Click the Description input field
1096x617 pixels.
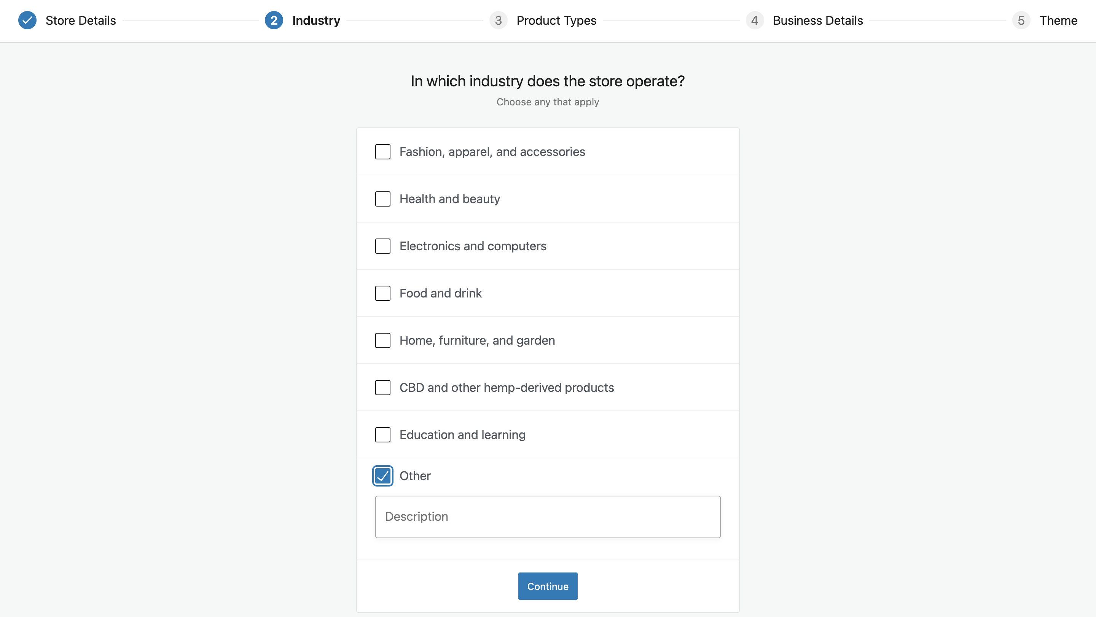coord(548,517)
